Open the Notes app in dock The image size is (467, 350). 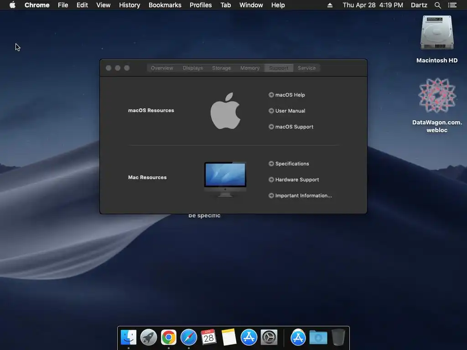(x=229, y=337)
